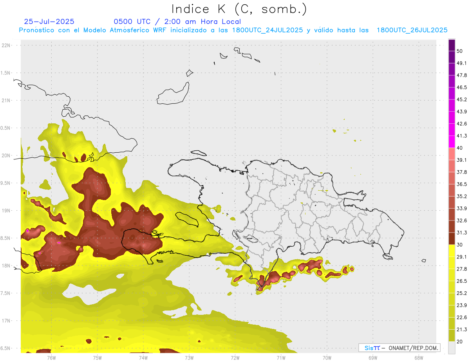Click the "1800UTC_24JUL2025" initialization time

point(268,30)
